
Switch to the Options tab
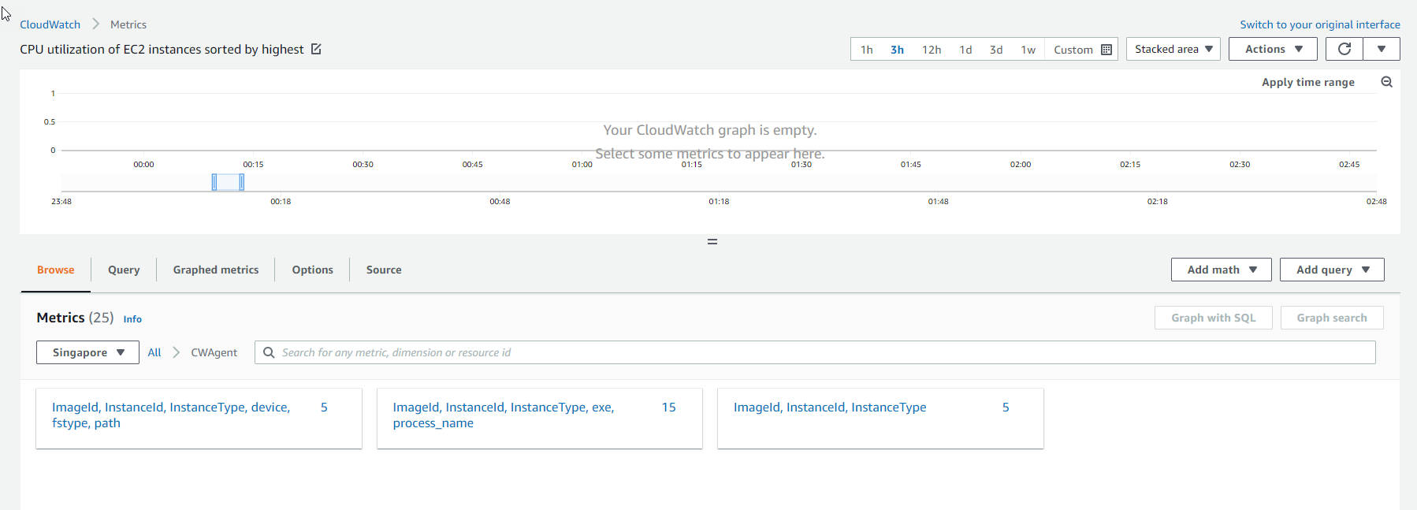313,270
